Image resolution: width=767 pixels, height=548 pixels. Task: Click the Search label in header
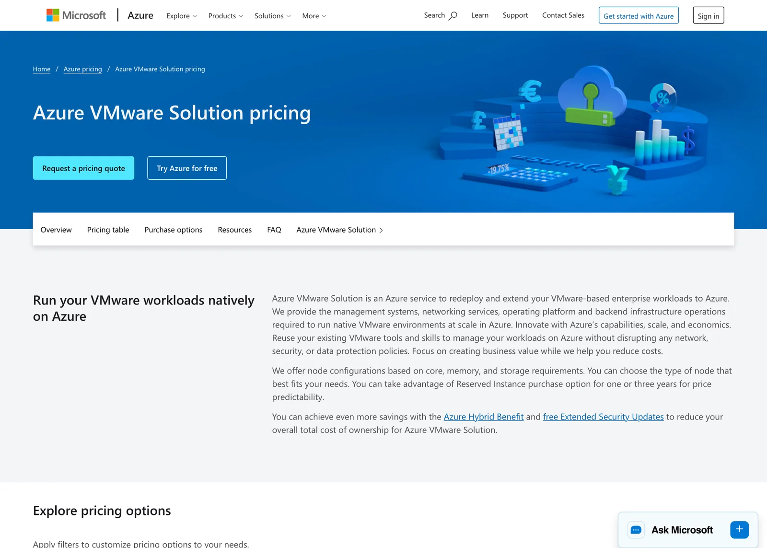pyautogui.click(x=434, y=15)
